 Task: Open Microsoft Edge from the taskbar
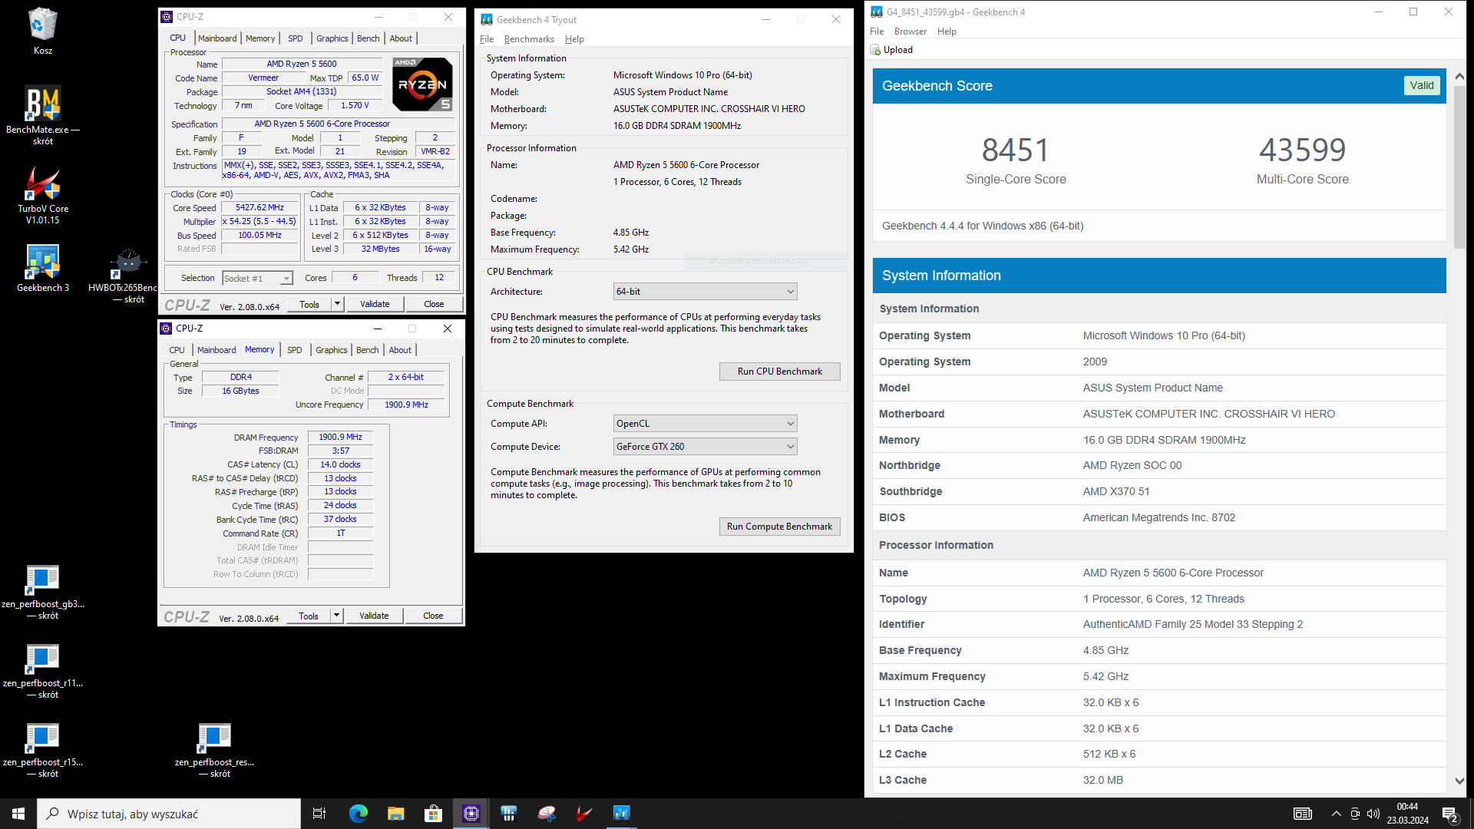(359, 814)
